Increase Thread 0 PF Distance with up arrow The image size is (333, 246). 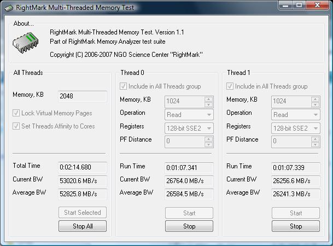208,139
